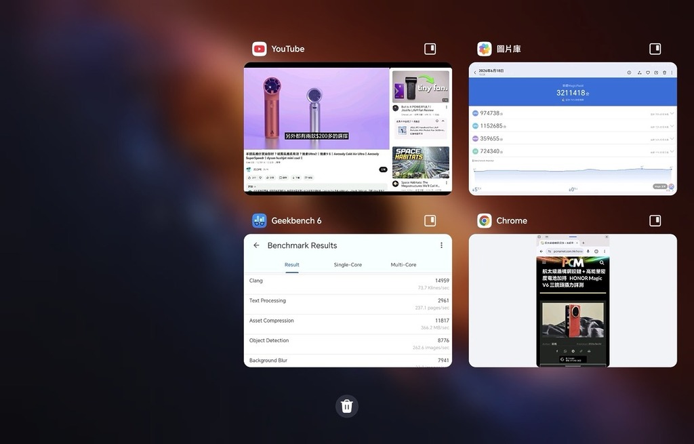Open the gallery three-dot more menu

click(672, 73)
